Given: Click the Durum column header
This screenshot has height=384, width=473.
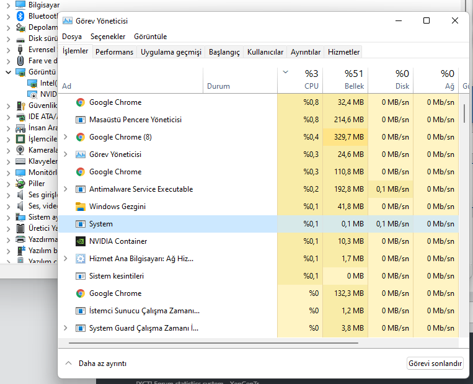Looking at the screenshot, I should [240, 80].
